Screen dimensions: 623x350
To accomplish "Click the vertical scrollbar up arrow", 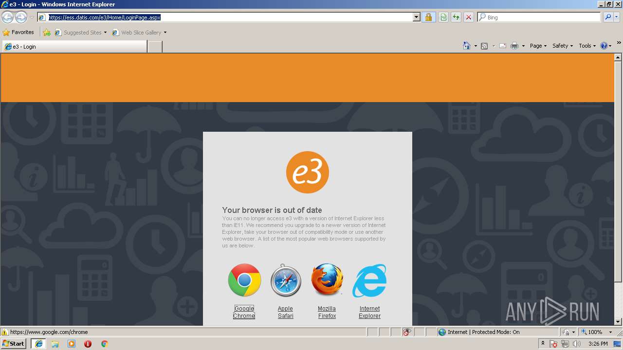I will pyautogui.click(x=618, y=57).
